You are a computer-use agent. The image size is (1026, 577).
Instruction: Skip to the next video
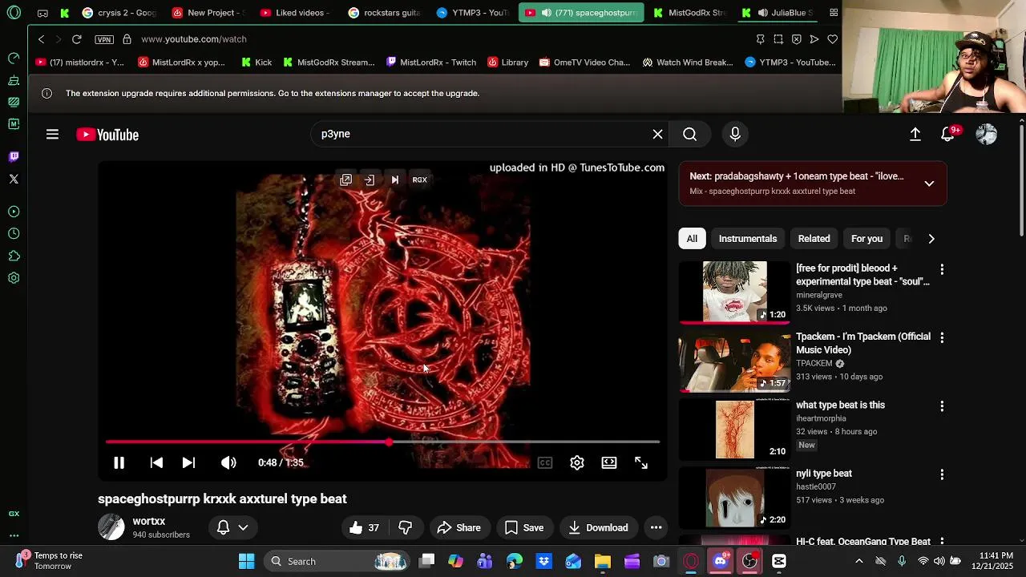pos(188,462)
